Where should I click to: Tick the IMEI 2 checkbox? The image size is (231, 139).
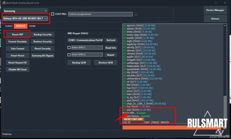coord(69,55)
